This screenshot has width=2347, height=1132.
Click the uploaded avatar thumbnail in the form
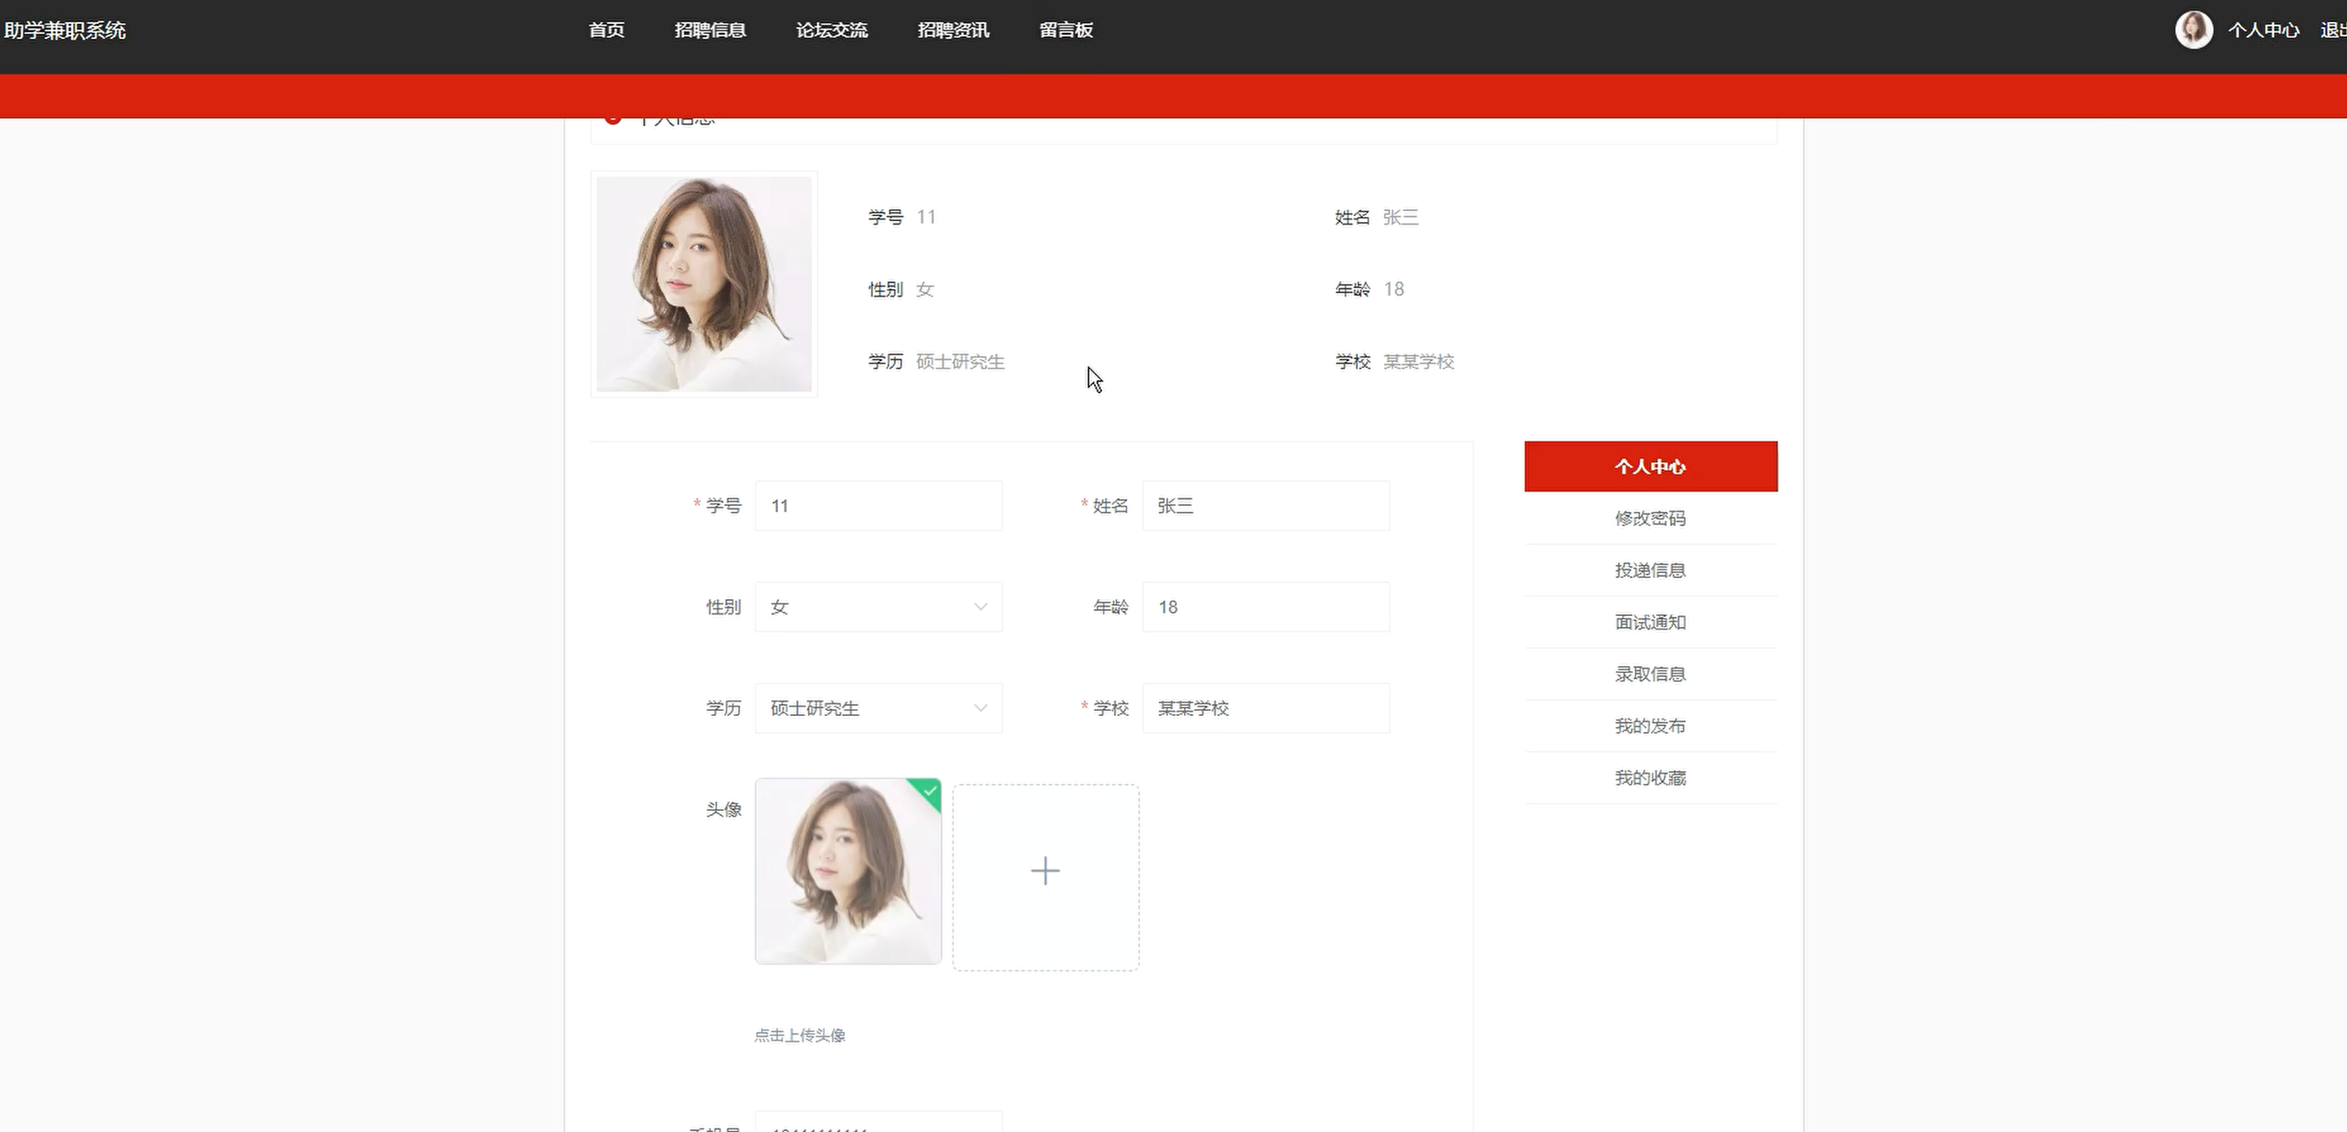(848, 872)
